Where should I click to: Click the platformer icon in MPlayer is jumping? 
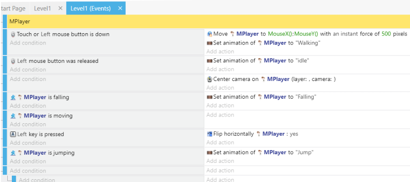click(x=13, y=153)
